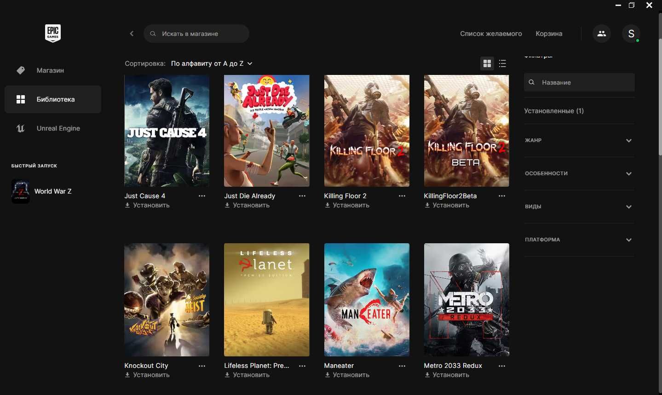The height and width of the screenshot is (395, 662).
Task: Select the Killing Floor 2 cover art
Action: 367,131
